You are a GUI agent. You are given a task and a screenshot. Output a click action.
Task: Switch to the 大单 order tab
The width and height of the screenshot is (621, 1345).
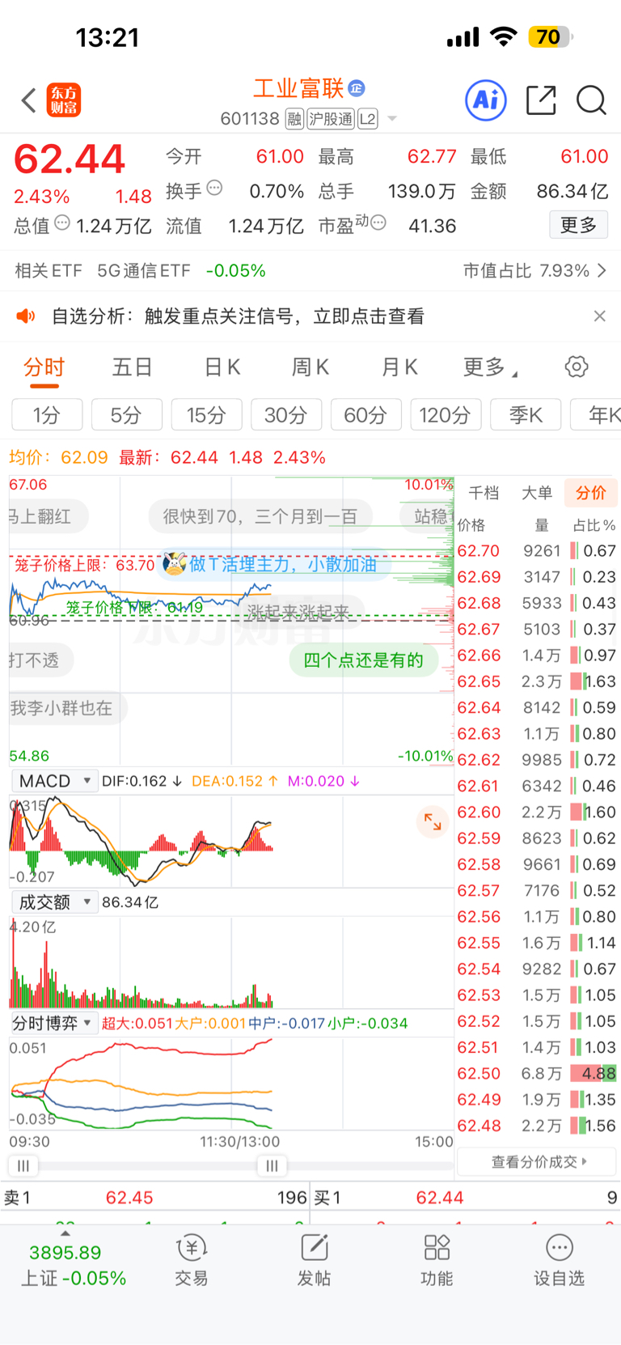[537, 493]
